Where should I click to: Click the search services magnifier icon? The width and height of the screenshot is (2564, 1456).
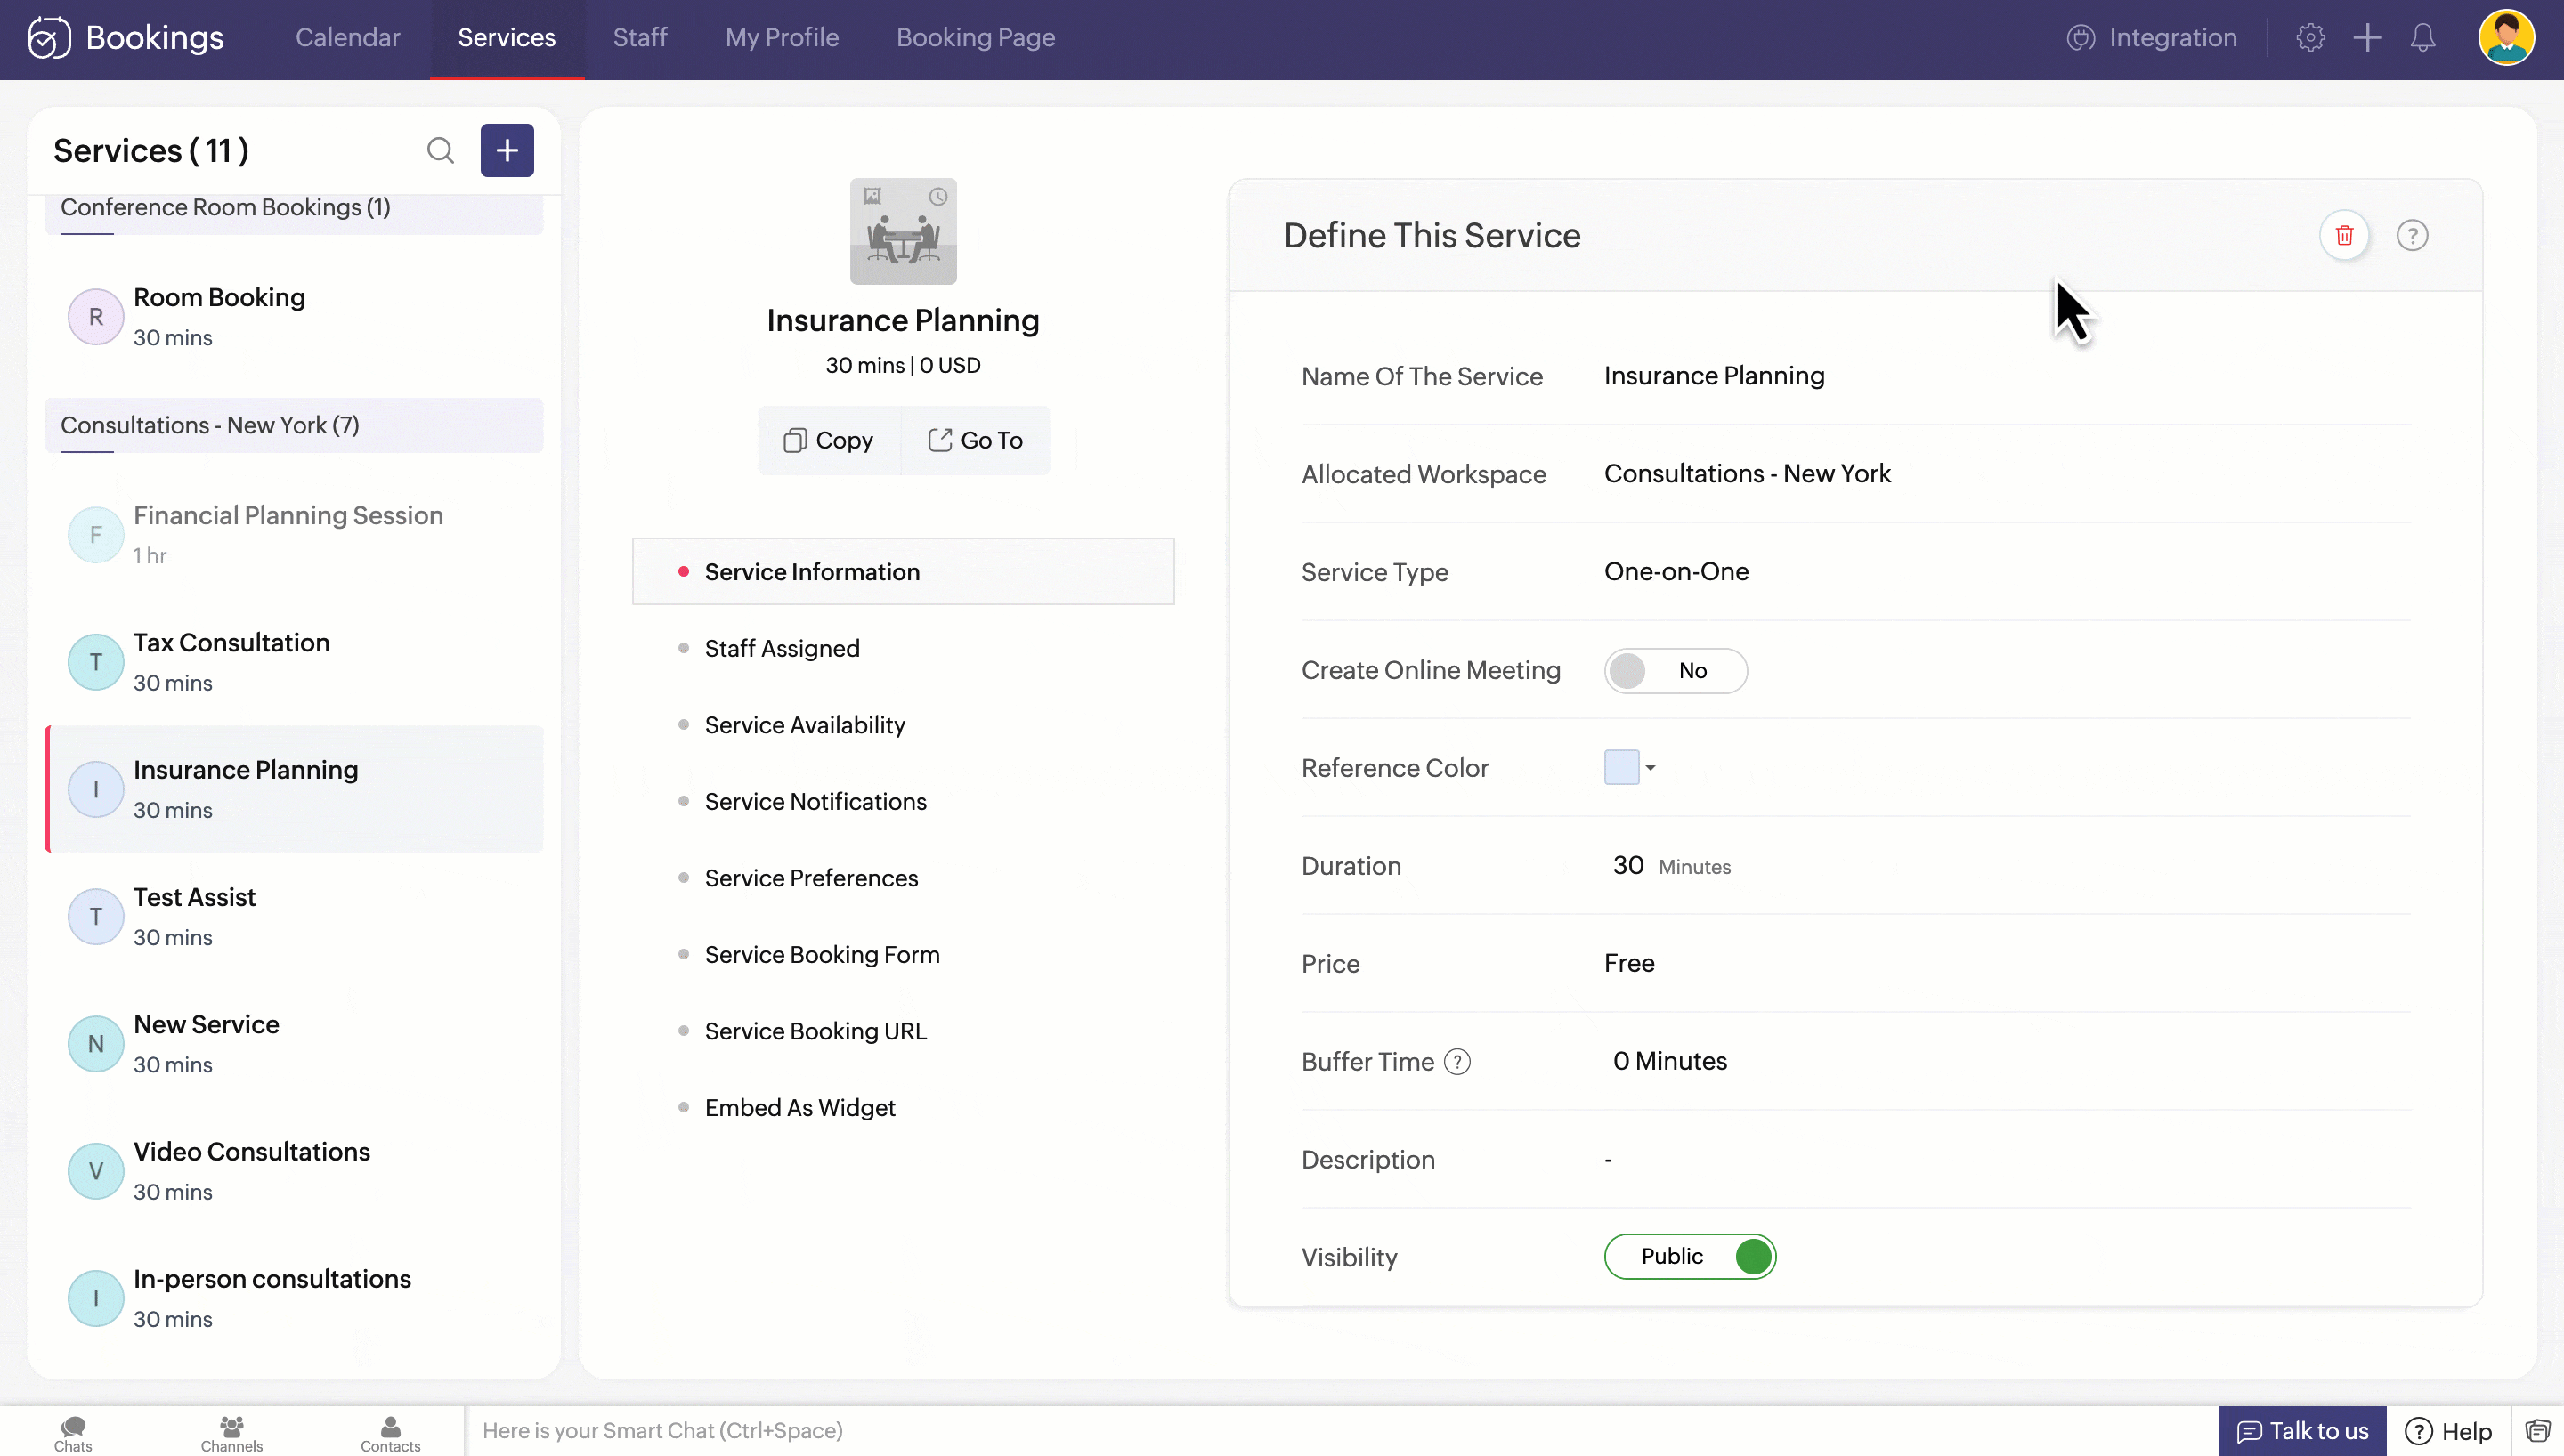point(440,151)
